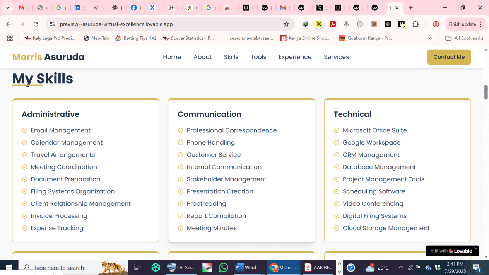
Task: Open the Windows Start menu
Action: (x=9, y=267)
